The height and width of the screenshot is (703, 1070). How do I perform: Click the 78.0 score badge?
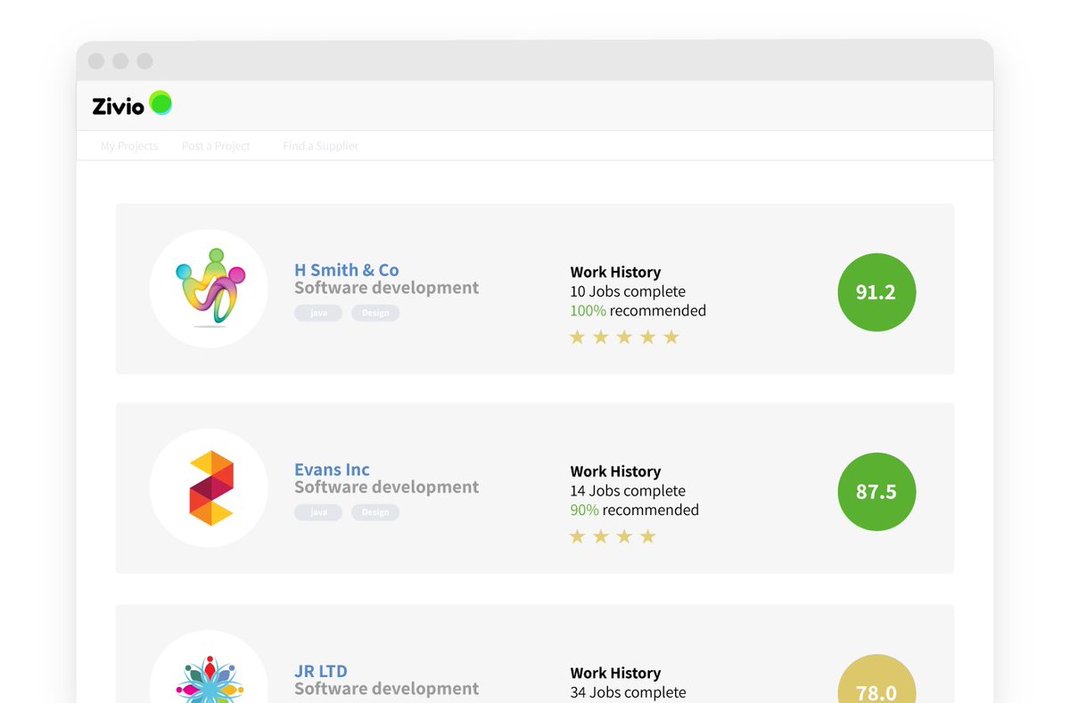pyautogui.click(x=877, y=679)
